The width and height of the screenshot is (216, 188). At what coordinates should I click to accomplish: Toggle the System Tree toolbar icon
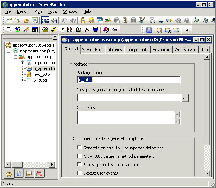pos(45,20)
